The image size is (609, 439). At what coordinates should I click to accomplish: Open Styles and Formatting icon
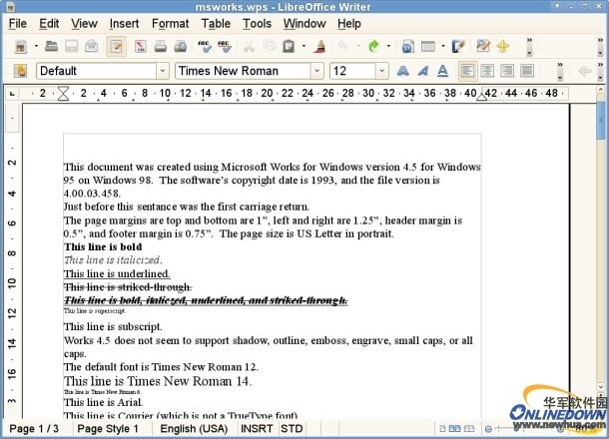coord(21,71)
